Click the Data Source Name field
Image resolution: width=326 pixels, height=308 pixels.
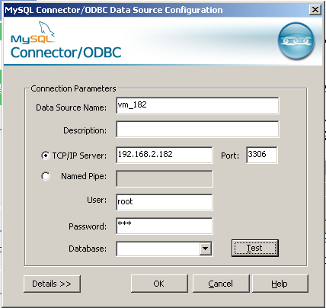197,105
